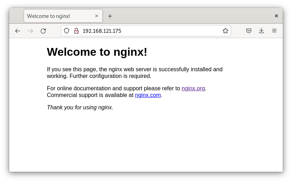Open the Downloads panel
The image size is (292, 182).
coord(262,31)
